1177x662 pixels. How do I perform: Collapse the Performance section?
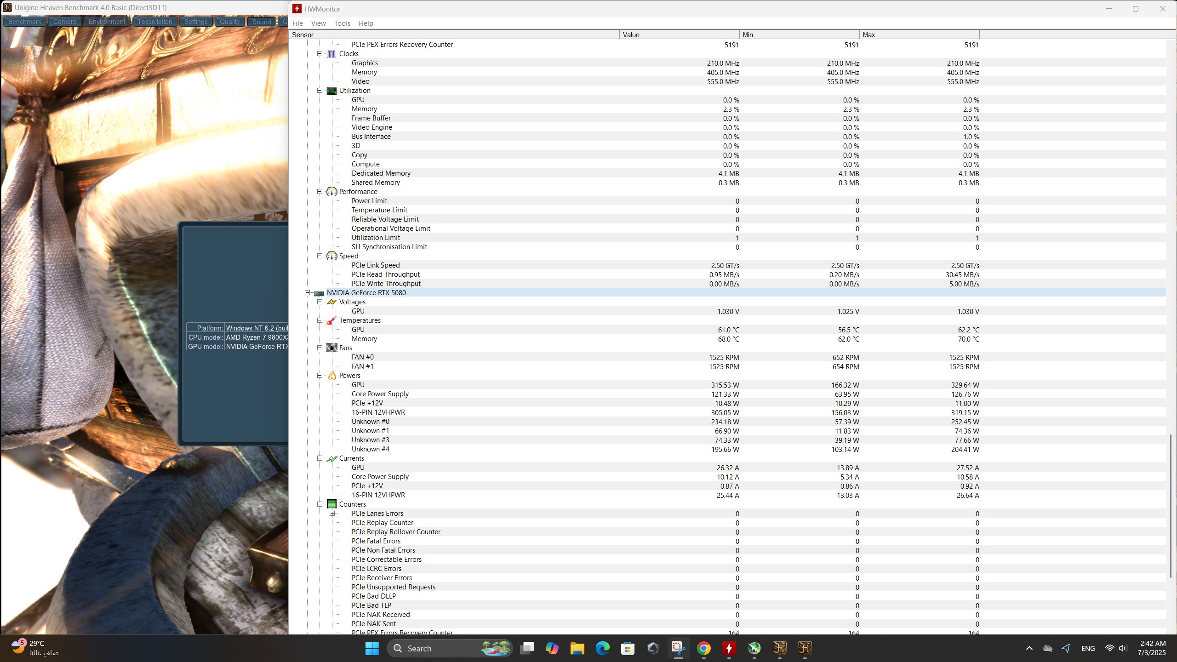click(320, 192)
